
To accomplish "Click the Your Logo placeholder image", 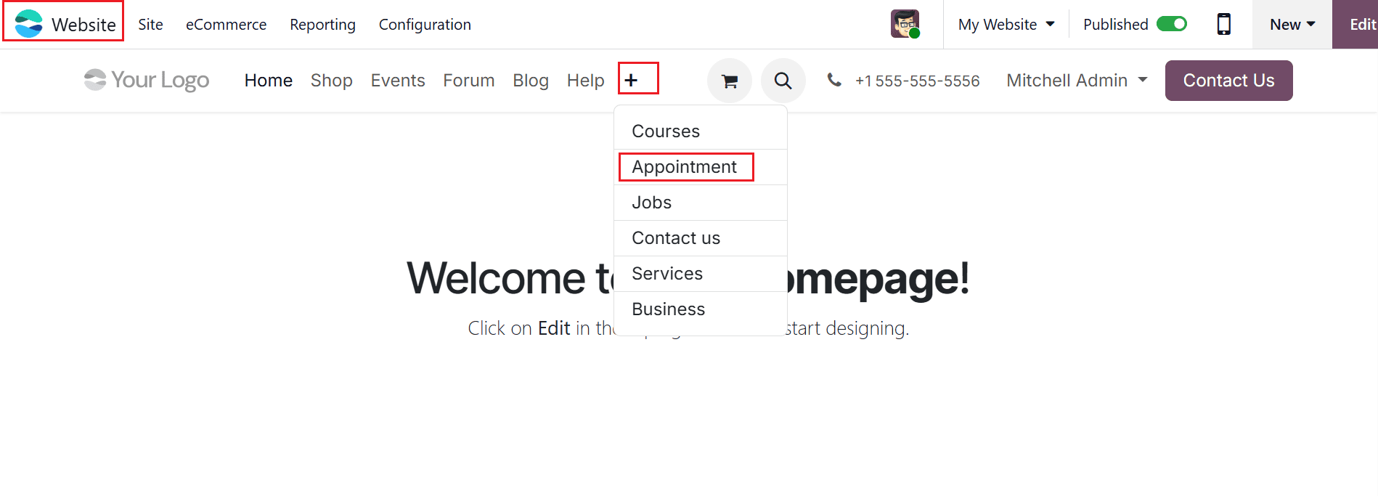I will [145, 80].
